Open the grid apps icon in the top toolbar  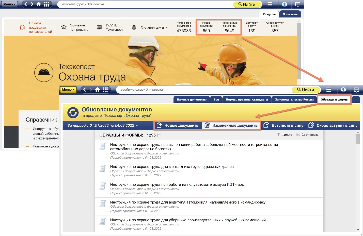tap(46, 4)
